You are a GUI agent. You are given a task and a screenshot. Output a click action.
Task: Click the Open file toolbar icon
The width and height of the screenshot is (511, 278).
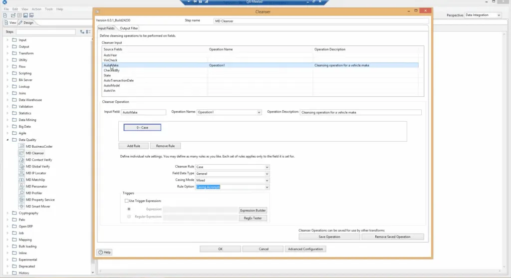(13, 15)
